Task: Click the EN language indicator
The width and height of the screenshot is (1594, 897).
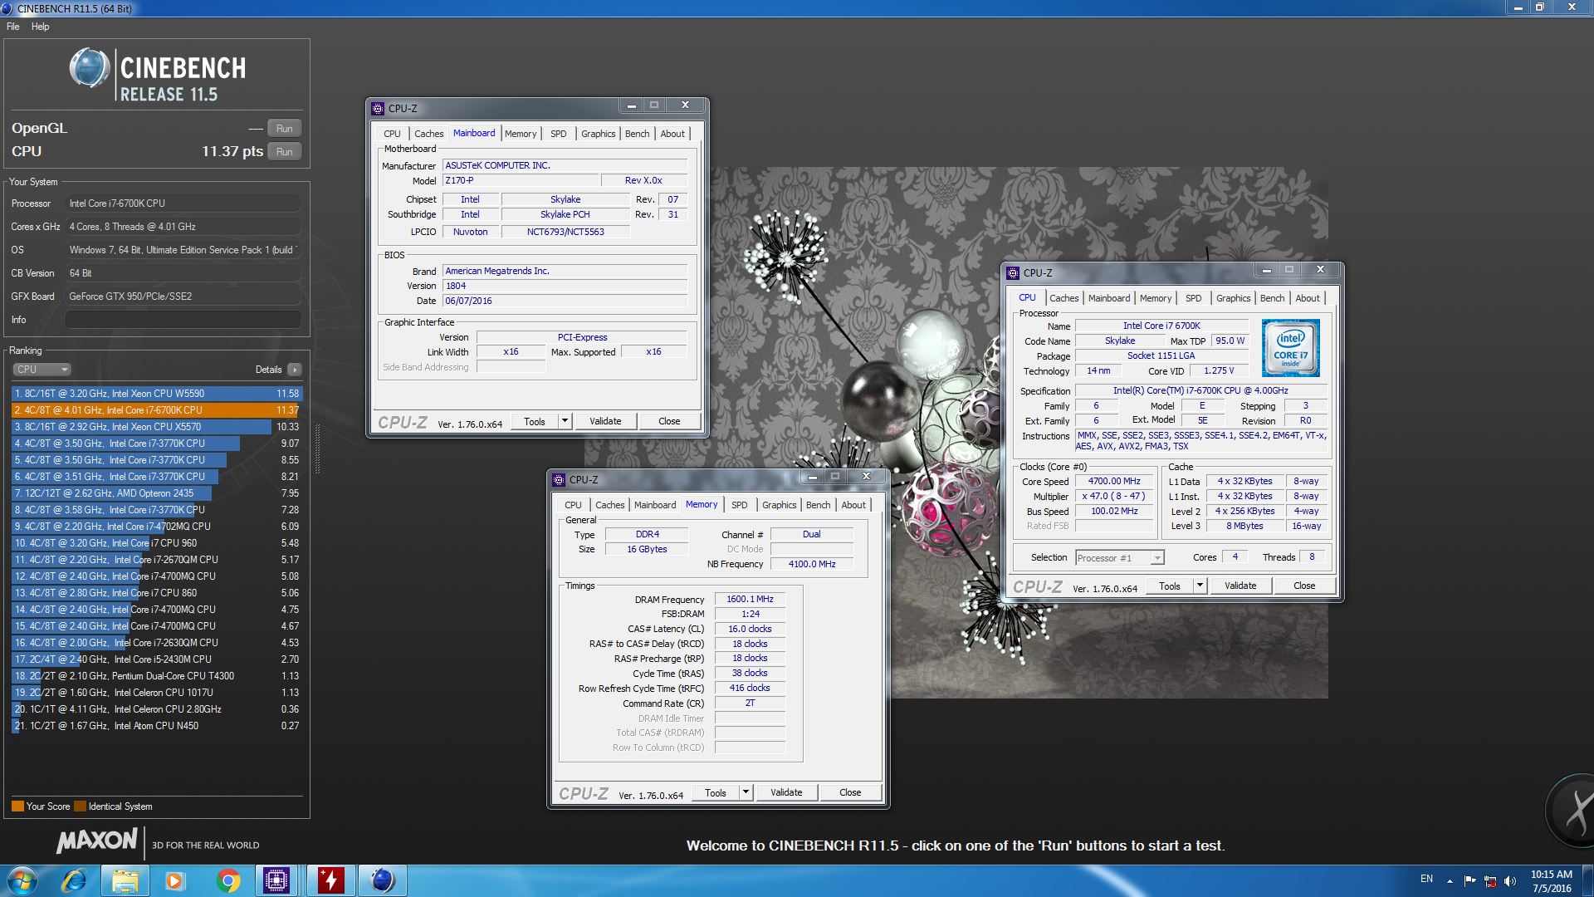Action: (x=1426, y=879)
